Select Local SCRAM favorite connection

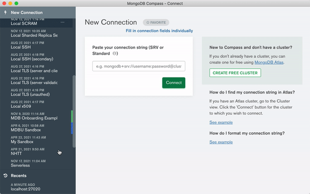[36, 23]
